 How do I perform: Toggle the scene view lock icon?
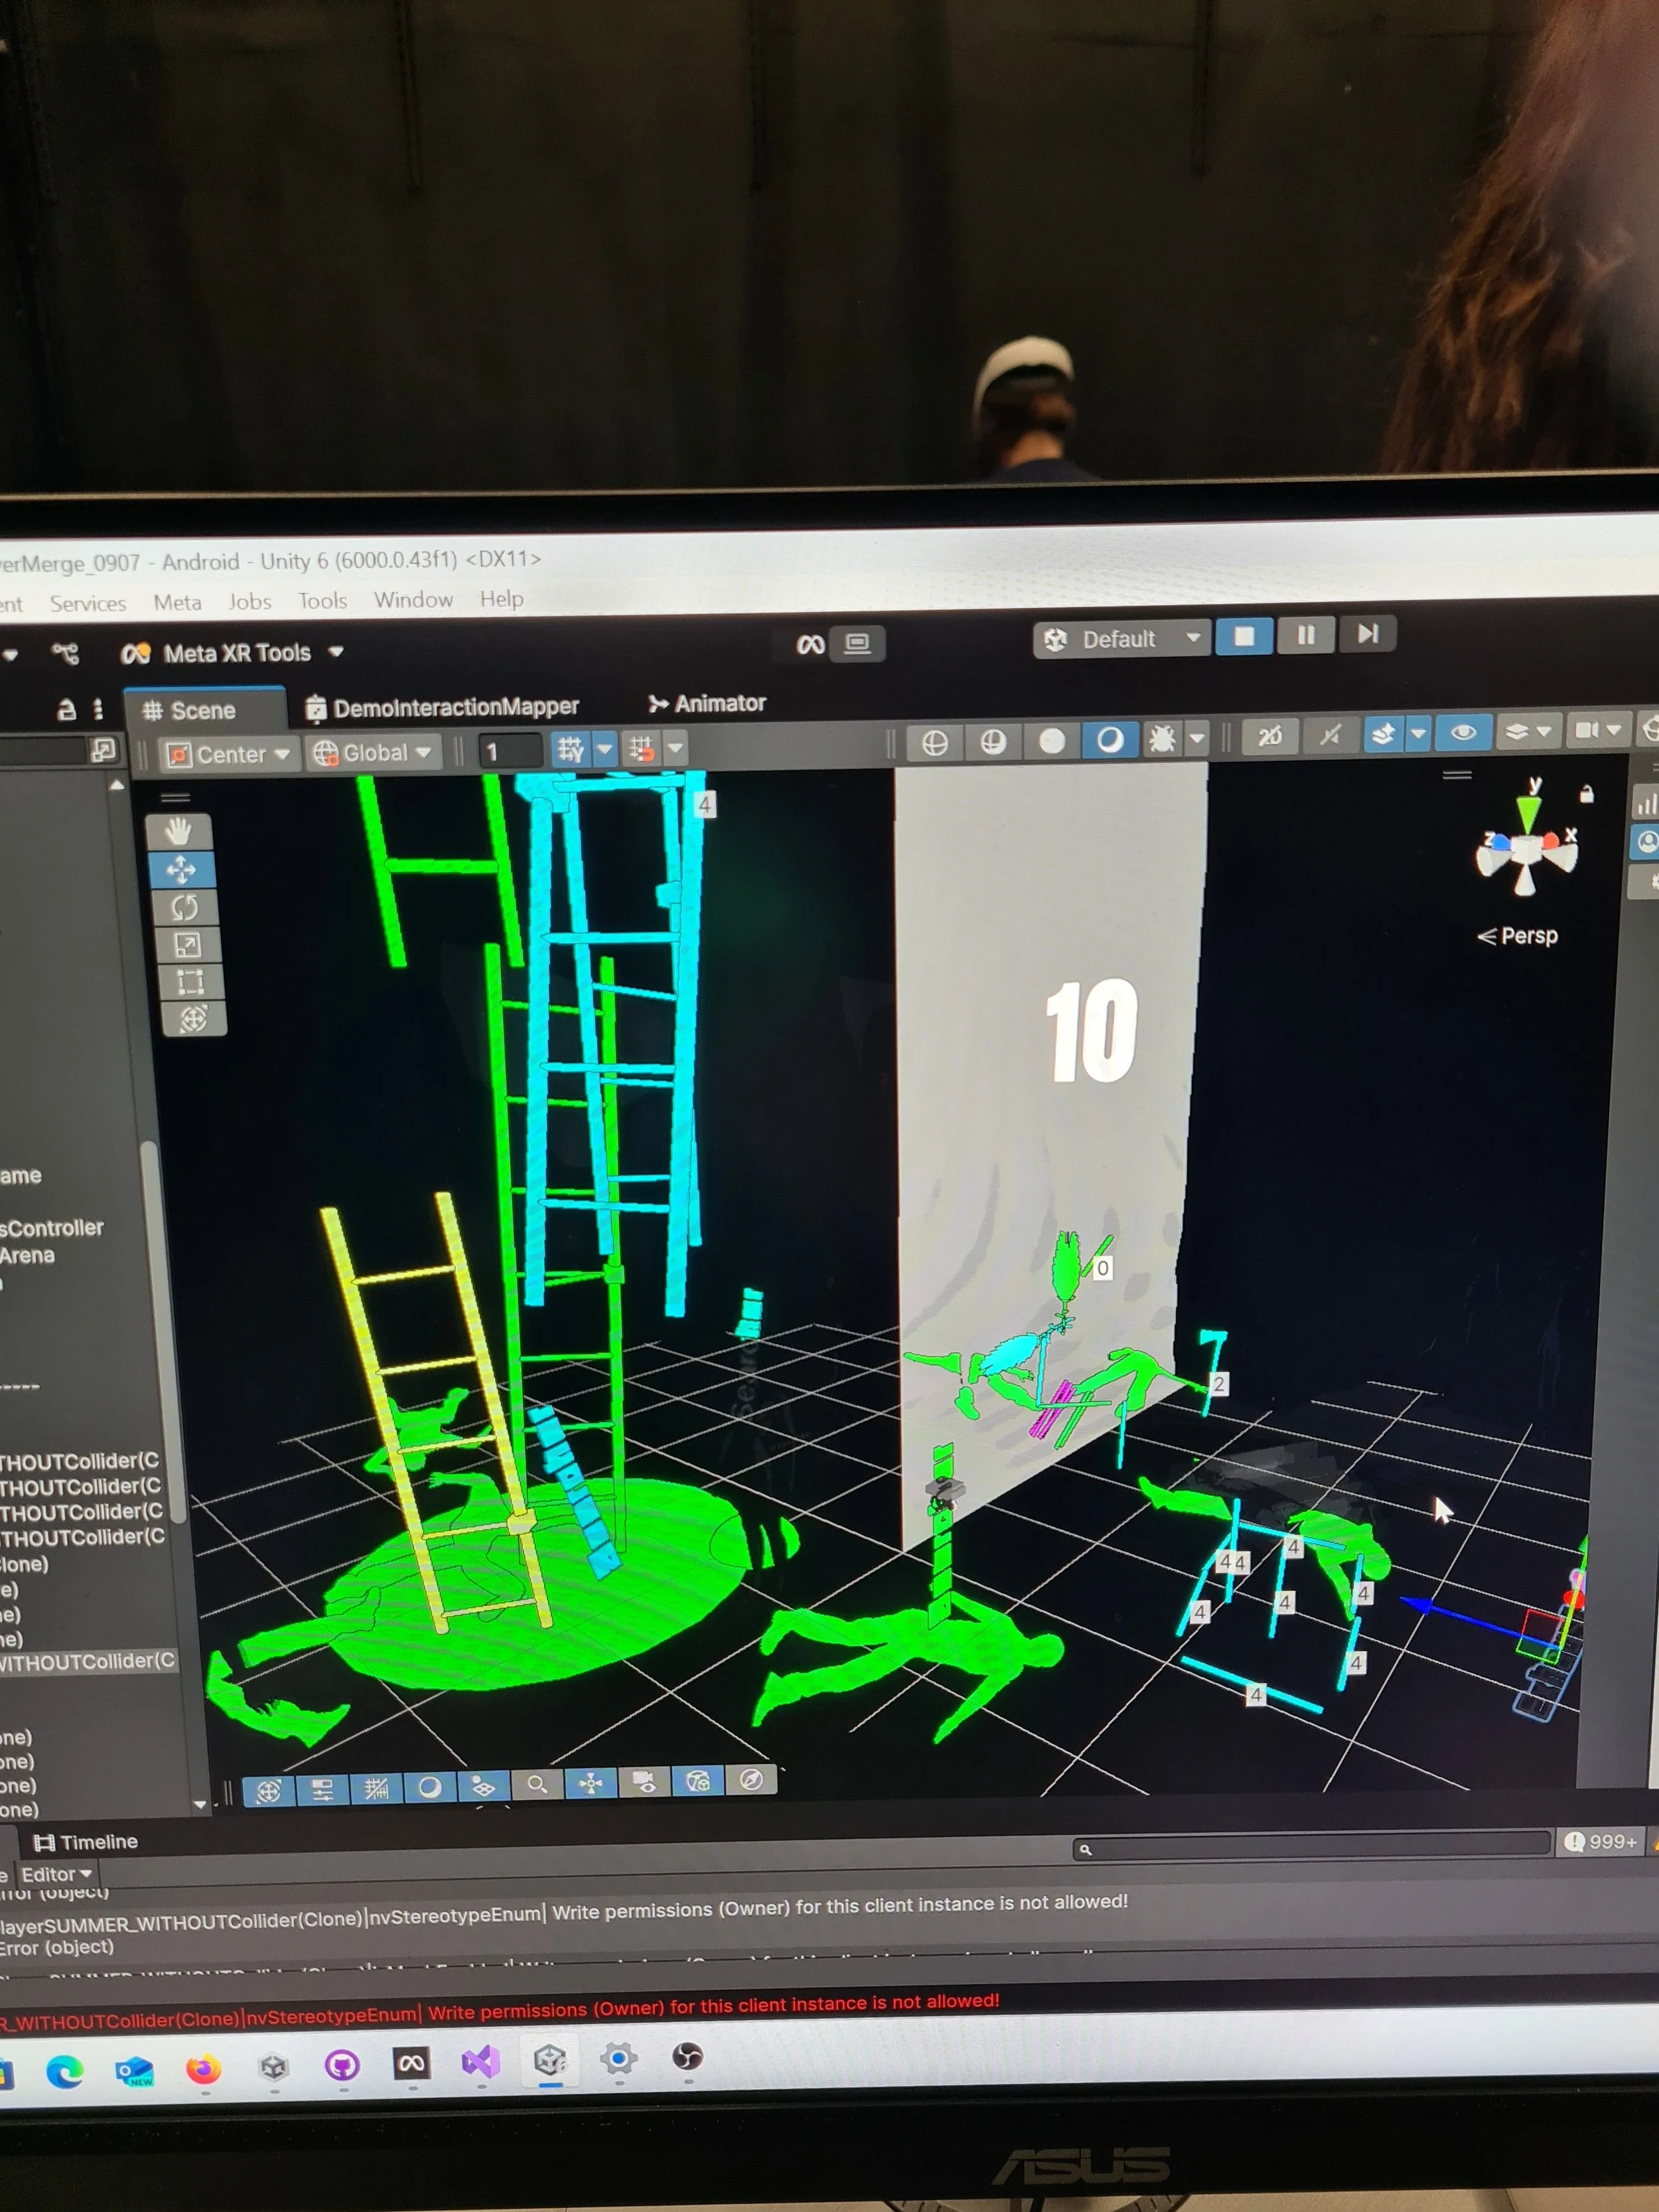click(1586, 795)
